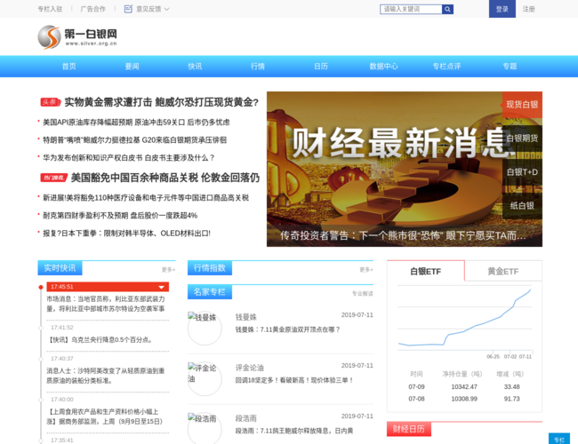Click the 07-08 date row

pyautogui.click(x=464, y=399)
